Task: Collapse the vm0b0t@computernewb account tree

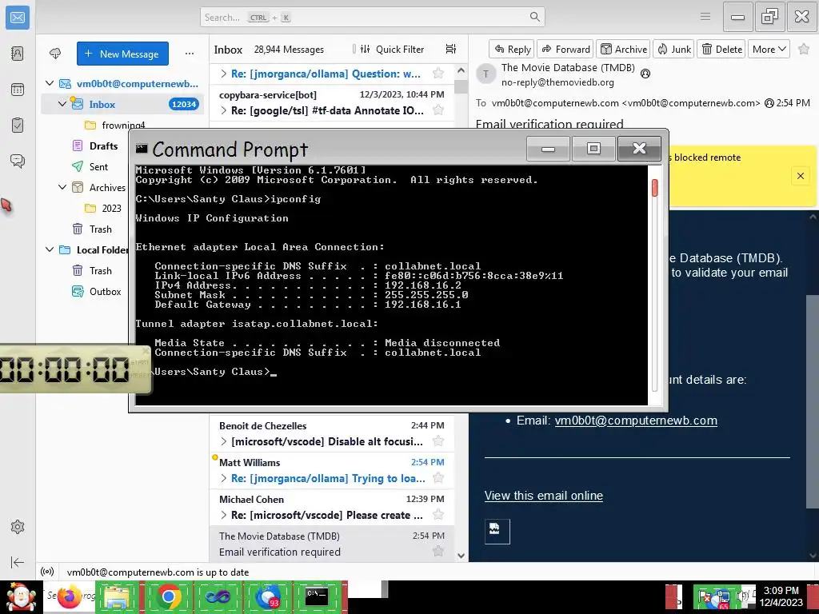Action: 50,83
